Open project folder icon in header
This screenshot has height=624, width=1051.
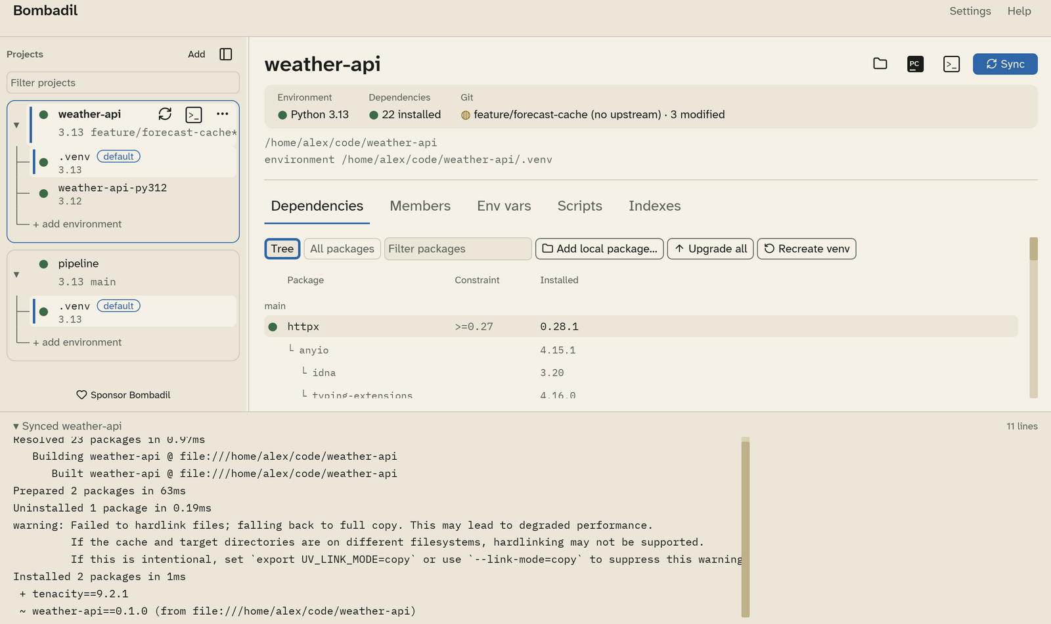pyautogui.click(x=880, y=64)
